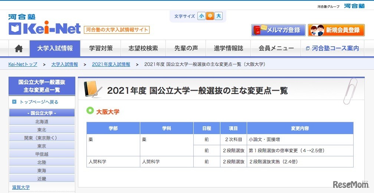Click the 変更内容 column header
Image resolution: width=374 pixels, height=193 pixels.
click(300, 128)
